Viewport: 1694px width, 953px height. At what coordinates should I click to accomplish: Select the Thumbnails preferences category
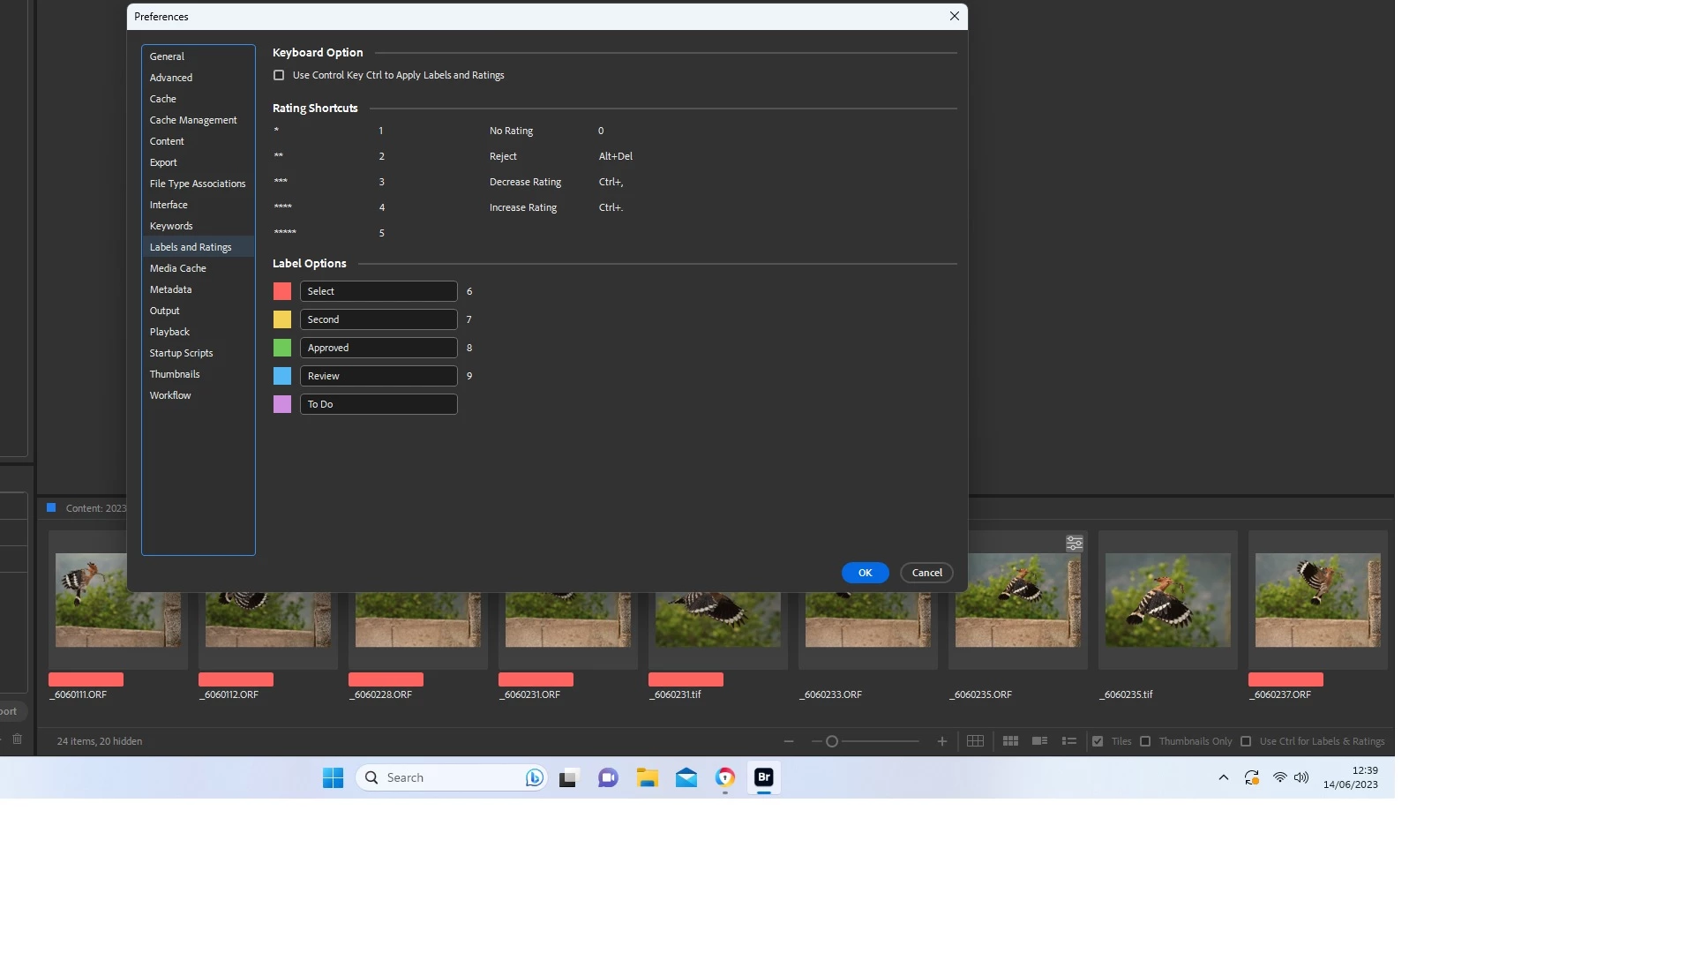tap(175, 374)
